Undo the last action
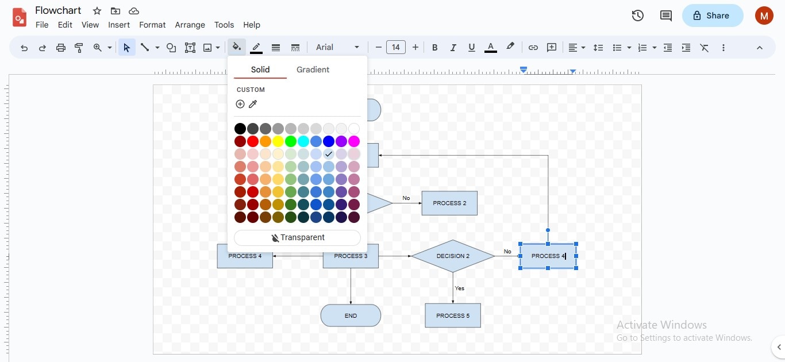 [x=24, y=48]
